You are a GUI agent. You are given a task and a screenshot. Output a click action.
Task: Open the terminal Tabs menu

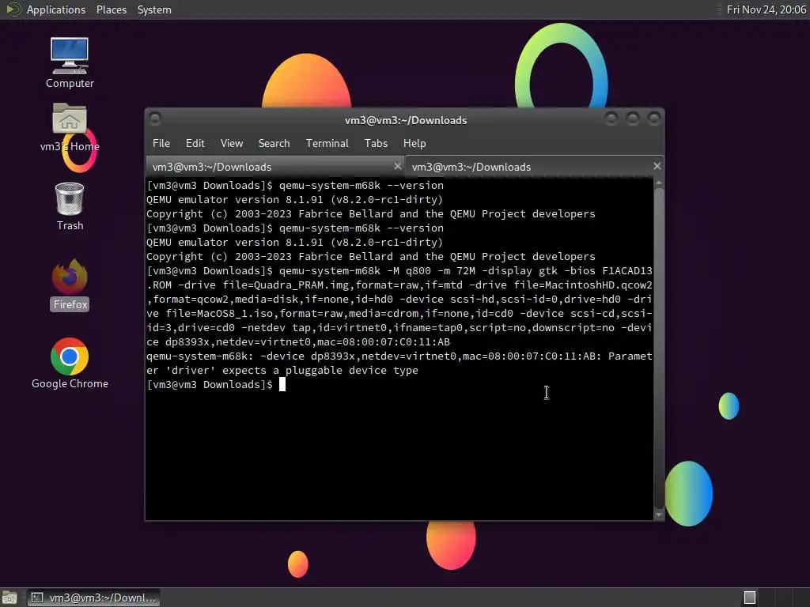coord(376,144)
